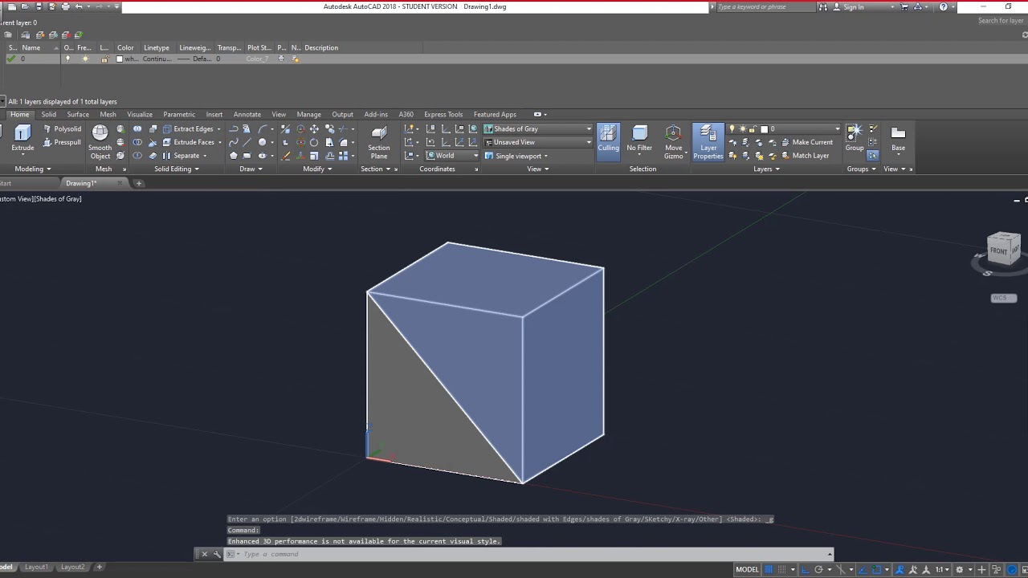Screen dimensions: 1028x578
Task: Toggle freeze sun icon for layer 0
Action: (x=85, y=59)
